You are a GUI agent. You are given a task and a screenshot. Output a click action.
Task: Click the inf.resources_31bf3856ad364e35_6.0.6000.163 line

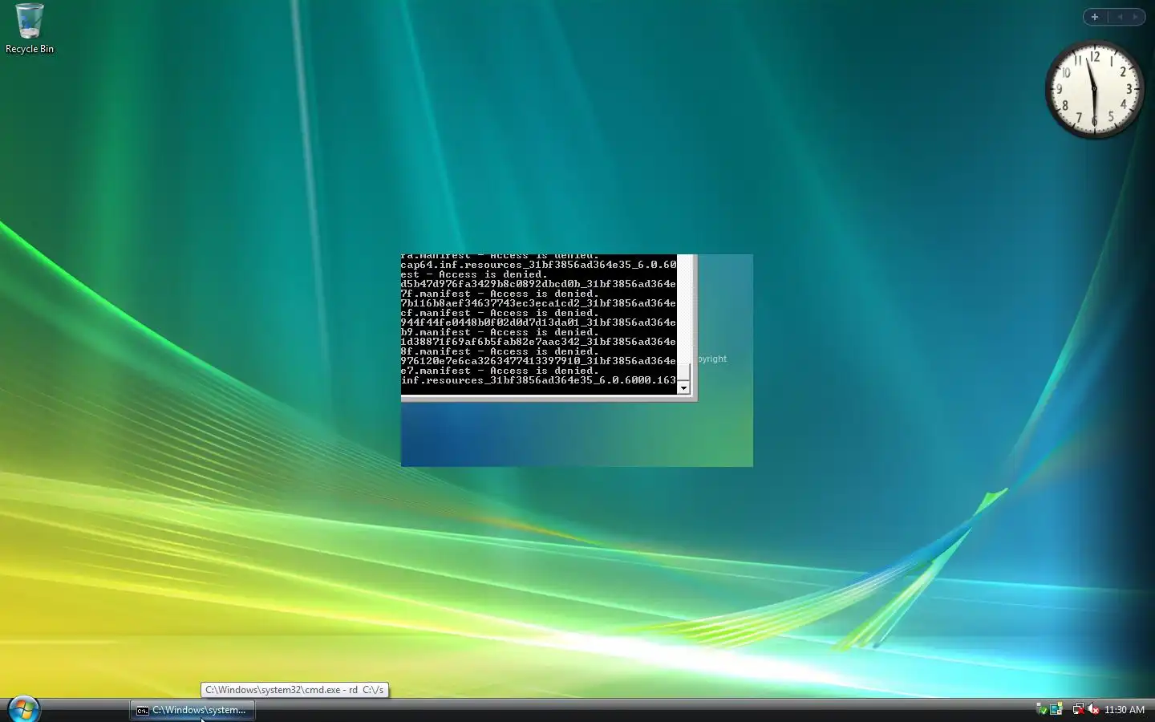539,380
